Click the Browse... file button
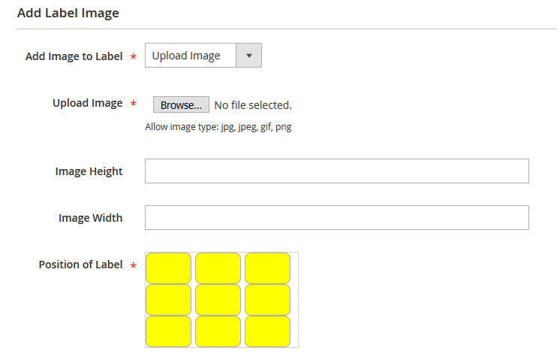Viewport: 557px width, 357px height. pos(181,104)
